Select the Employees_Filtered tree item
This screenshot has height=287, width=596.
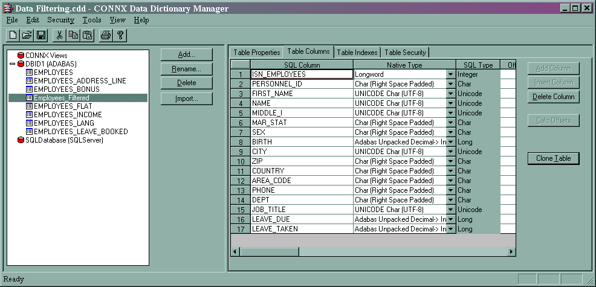click(x=61, y=98)
